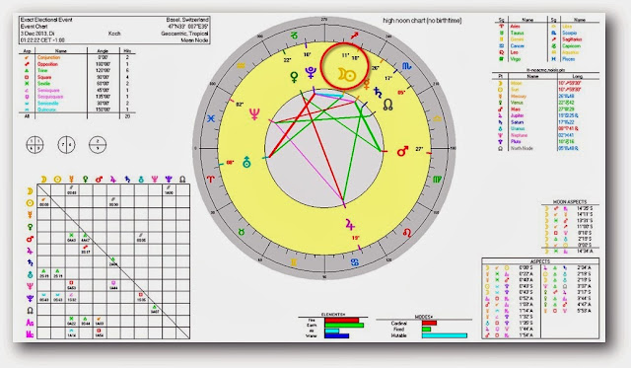Click the red Fire element bar
631x368 pixels.
click(x=342, y=321)
